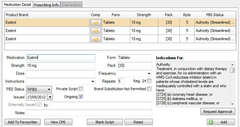Screen dimensions: 240x127
Task: Click the Blank Script button
Action: (105, 122)
